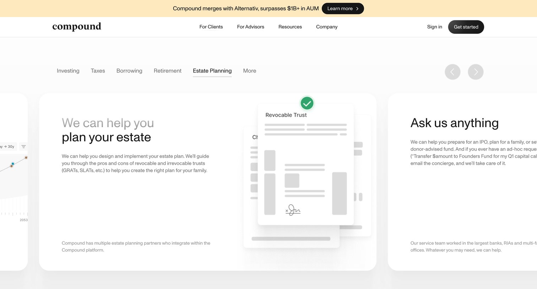Screen dimensions: 537x289
Task: Switch to the Investing tab
Action: [x=68, y=71]
